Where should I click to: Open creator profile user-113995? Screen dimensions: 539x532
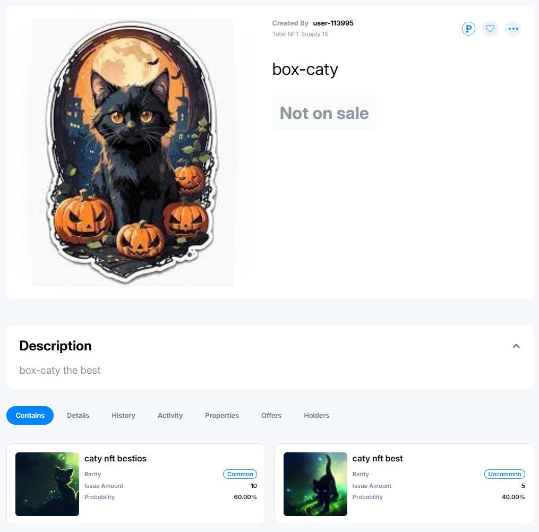tap(333, 23)
